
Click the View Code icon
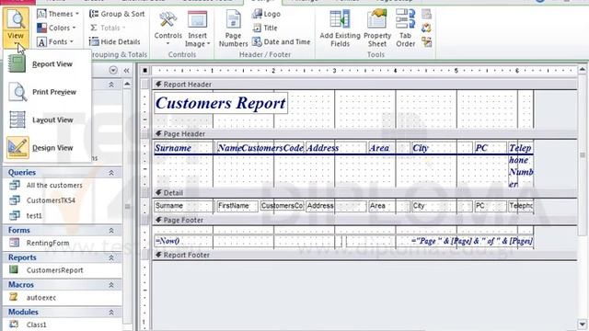point(426,28)
